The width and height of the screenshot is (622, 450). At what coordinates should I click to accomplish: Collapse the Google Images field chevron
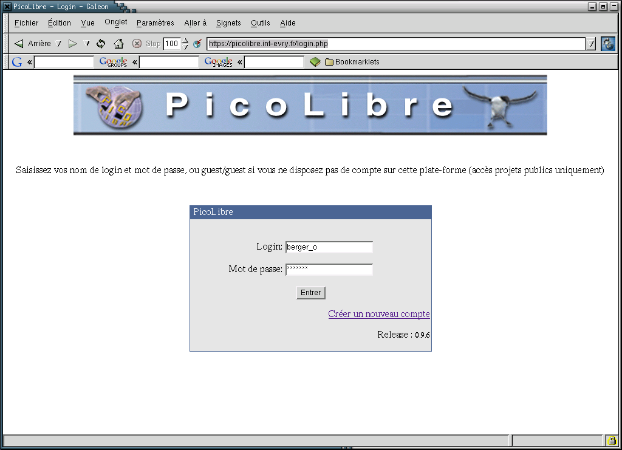click(239, 62)
